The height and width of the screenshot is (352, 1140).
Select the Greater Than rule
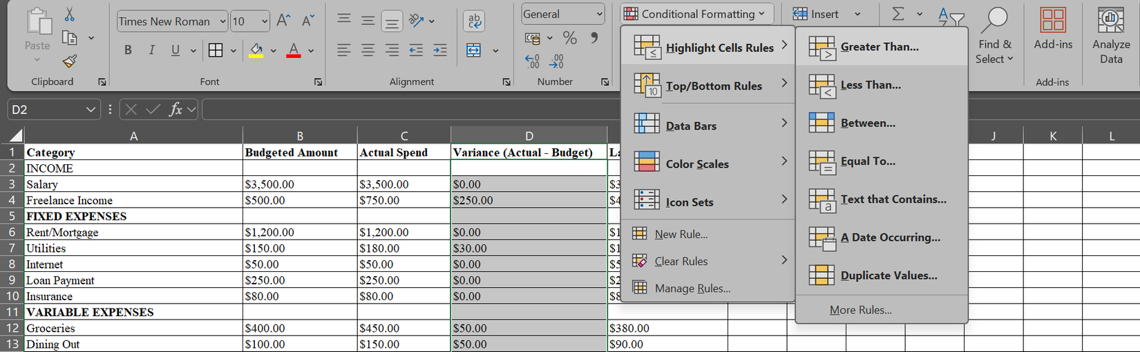click(882, 47)
